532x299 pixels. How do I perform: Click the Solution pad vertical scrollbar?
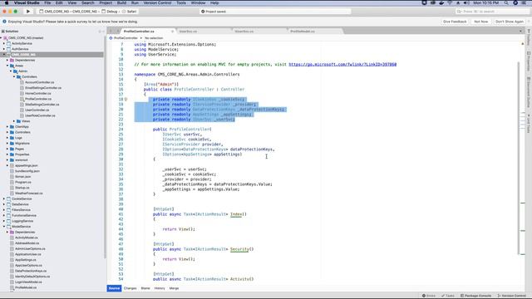pyautogui.click(x=105, y=146)
